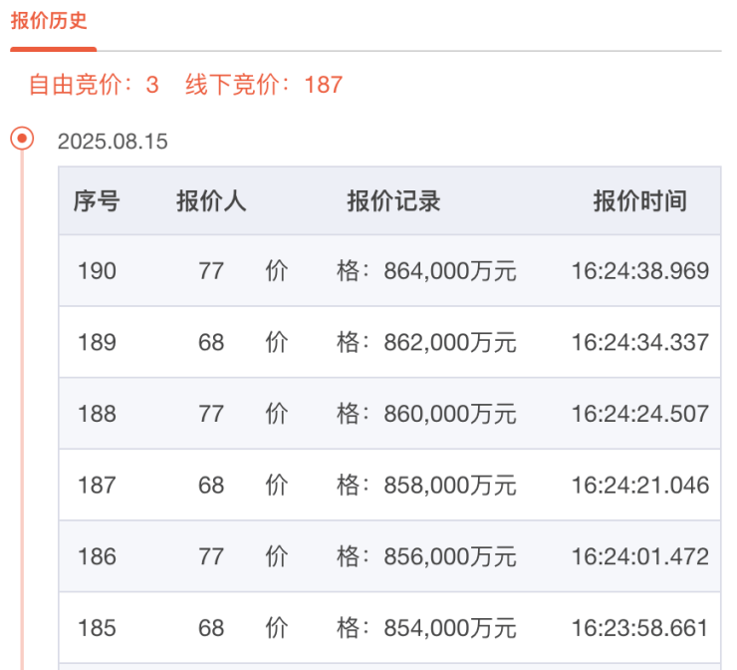Click the timestamp 16:24:24.507
737x670 pixels.
[639, 414]
